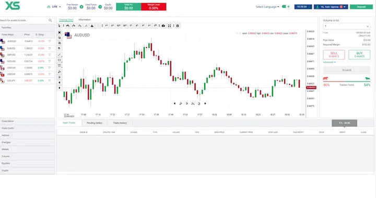Viewport: 376px width, 198px height.
Task: Take a chart snapshot with camera icon
Action: pos(163,26)
